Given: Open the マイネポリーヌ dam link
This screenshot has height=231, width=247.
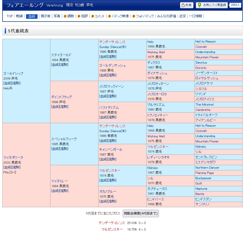Looking at the screenshot, I should pyautogui.click(x=13, y=157).
